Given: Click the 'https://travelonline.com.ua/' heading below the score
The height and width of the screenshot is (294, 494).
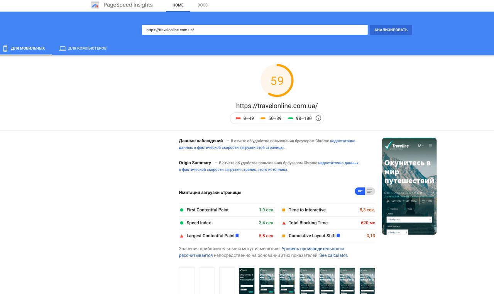Looking at the screenshot, I should [x=277, y=106].
